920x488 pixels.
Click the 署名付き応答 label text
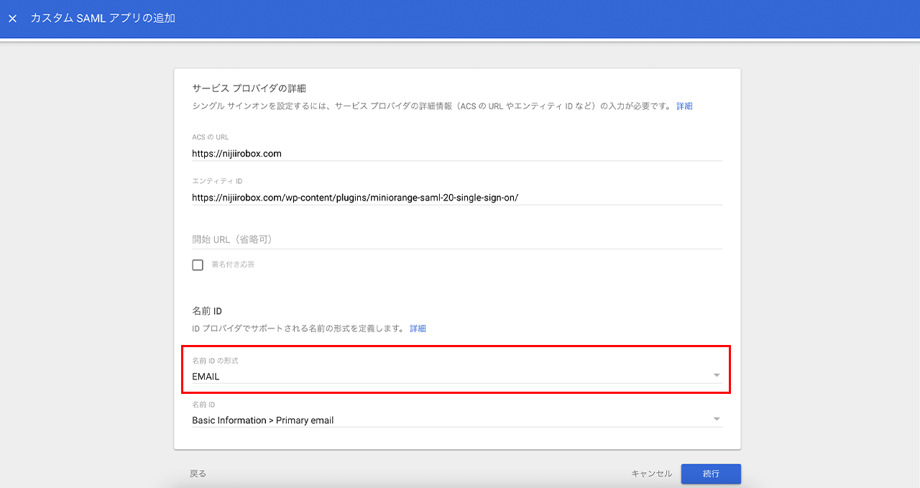(x=233, y=264)
